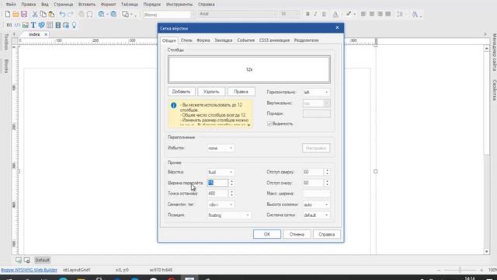Click the Cut scissors icon
Screen dimensions: 497x280
coord(35,14)
